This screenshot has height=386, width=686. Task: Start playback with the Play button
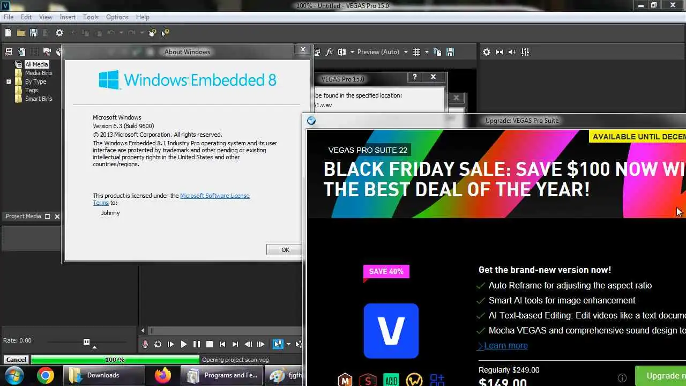coord(183,344)
